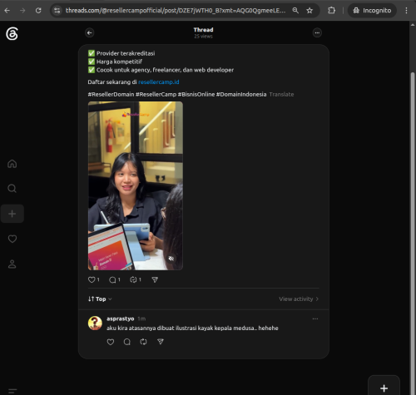This screenshot has height=395, width=416.
Task: Go forward in browser history
Action: click(22, 11)
